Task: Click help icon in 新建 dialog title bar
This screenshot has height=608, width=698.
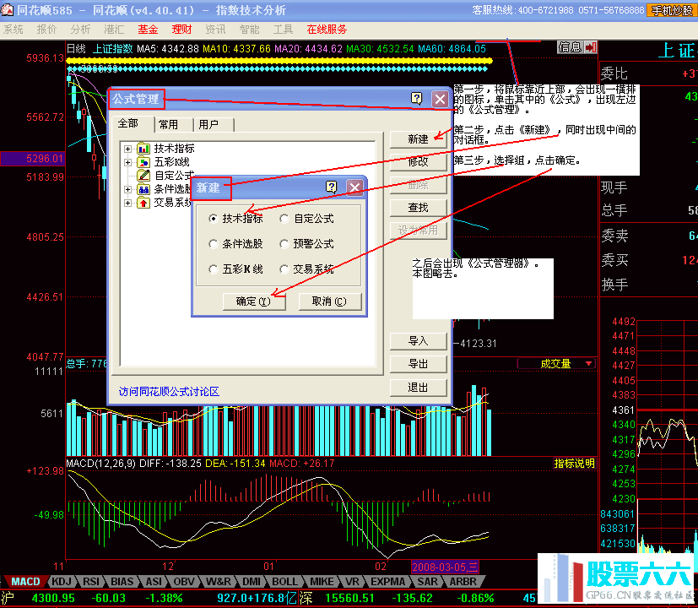Action: tap(332, 187)
